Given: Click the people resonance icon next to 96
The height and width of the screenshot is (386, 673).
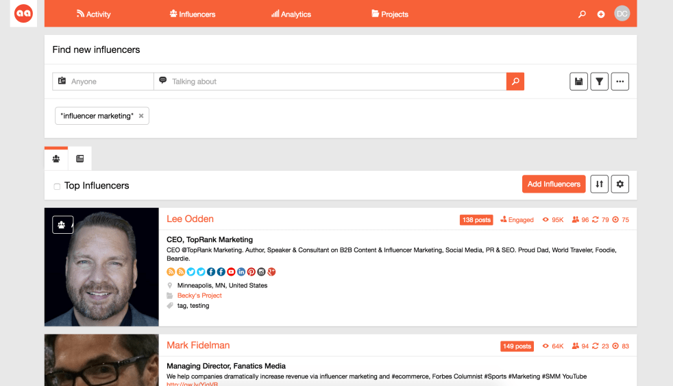Looking at the screenshot, I should click(x=575, y=219).
